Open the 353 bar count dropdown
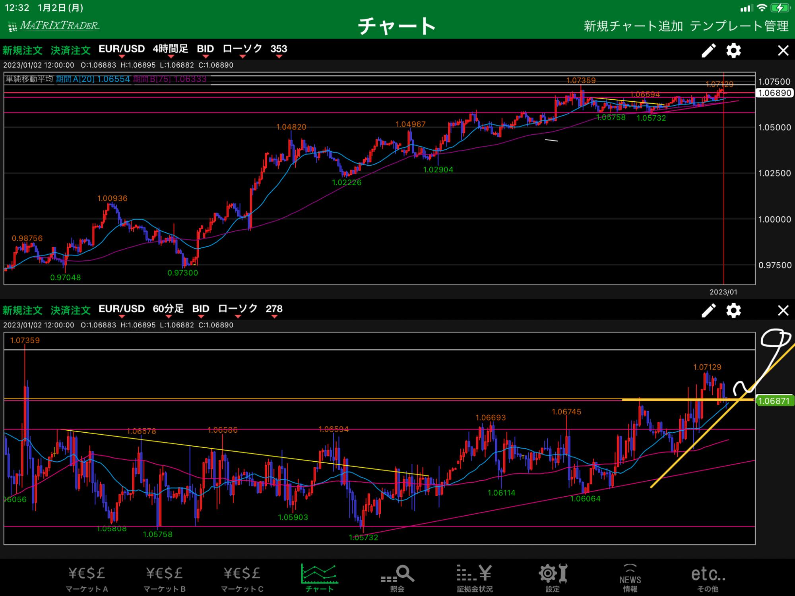Image resolution: width=795 pixels, height=596 pixels. 279,50
